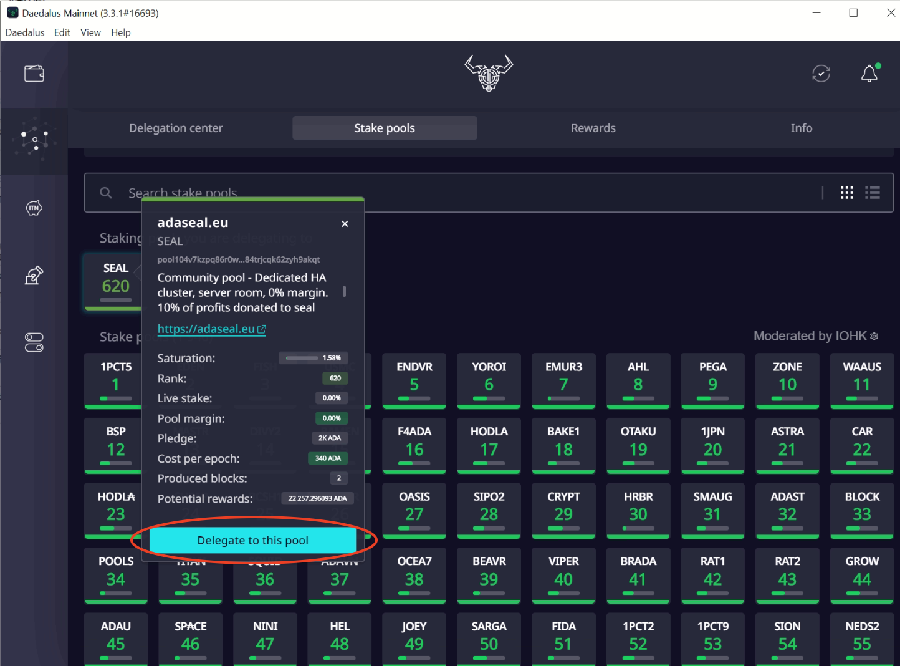The image size is (900, 666).
Task: Switch to grid view icon
Action: [x=847, y=193]
